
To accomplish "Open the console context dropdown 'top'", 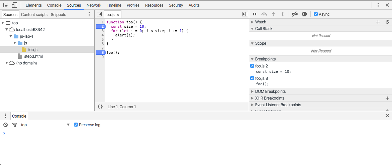I will [45, 125].
